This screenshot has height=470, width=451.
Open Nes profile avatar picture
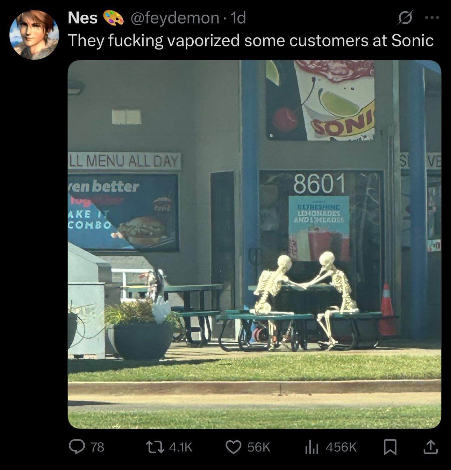coord(34,35)
